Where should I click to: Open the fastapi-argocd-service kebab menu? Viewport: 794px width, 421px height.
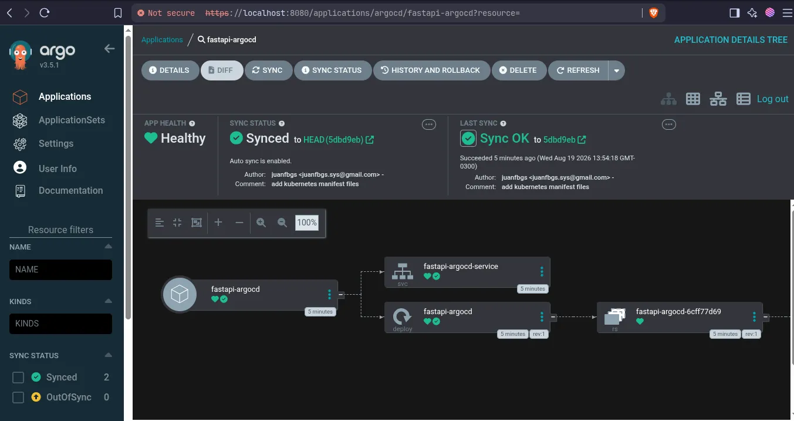tap(542, 271)
